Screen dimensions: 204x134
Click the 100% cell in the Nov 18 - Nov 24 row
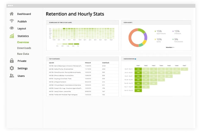point(138,90)
